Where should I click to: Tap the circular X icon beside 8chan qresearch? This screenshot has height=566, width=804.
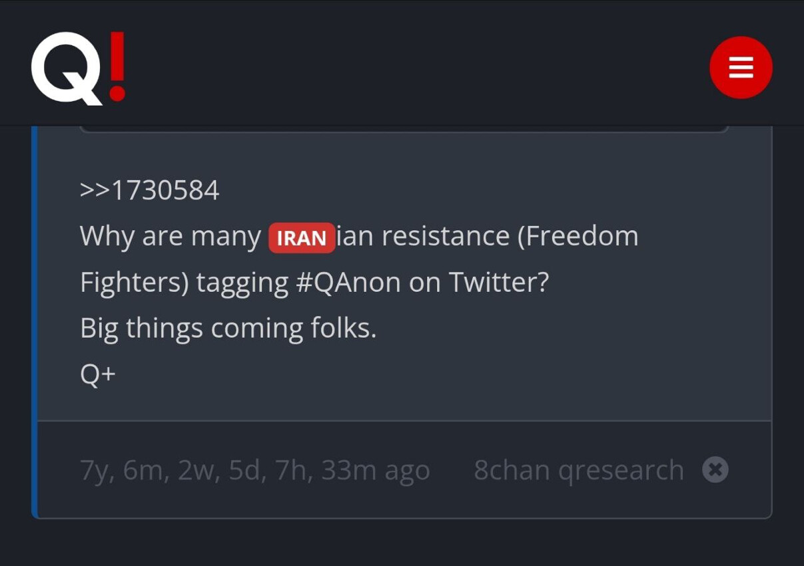716,470
